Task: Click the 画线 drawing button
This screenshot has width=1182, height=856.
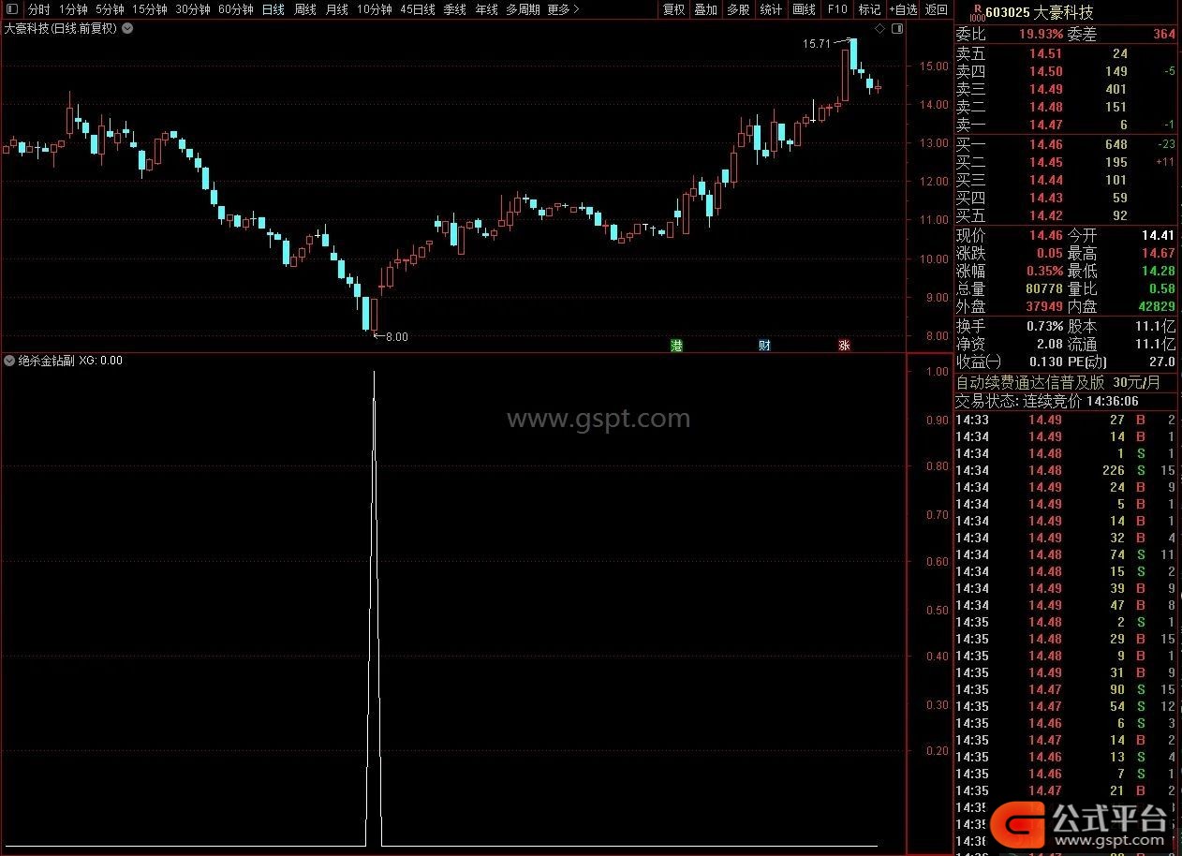Action: click(804, 9)
